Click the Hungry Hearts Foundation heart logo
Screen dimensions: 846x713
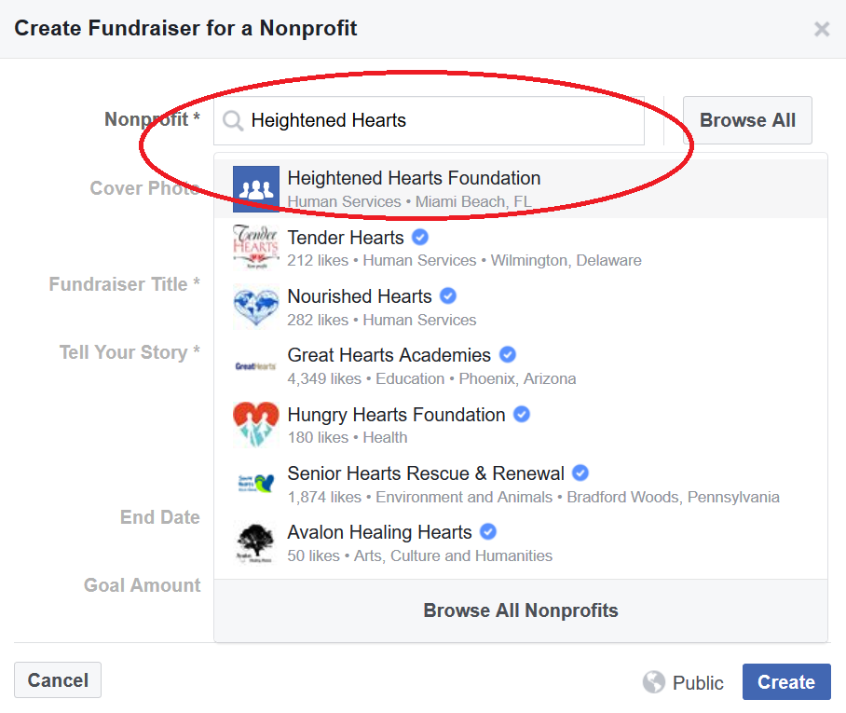255,425
